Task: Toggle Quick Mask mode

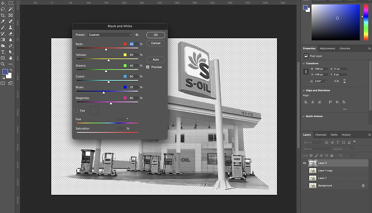Action: [x=3, y=83]
